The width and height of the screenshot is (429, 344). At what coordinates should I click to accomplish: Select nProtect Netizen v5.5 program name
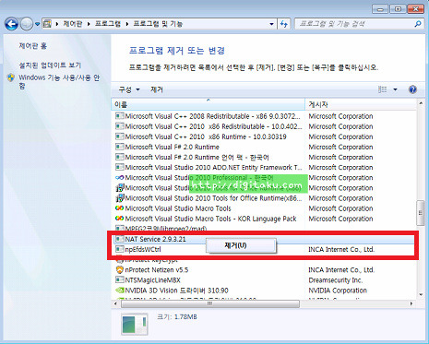[157, 270]
